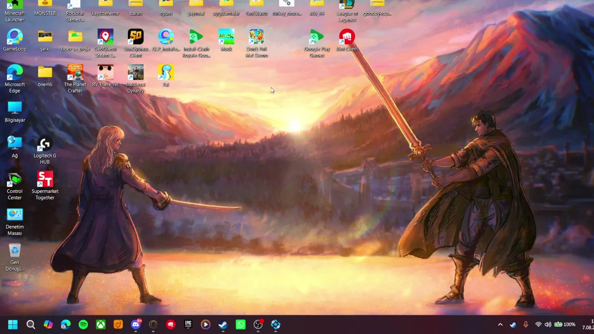Expand the hidden system tray icons
Viewport: 594px width, 334px height.
click(500, 325)
